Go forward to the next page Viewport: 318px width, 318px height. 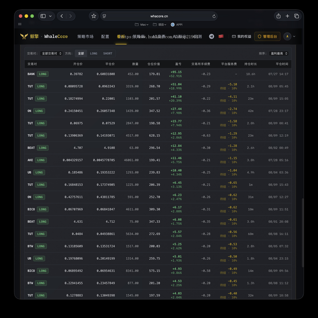pos(70,16)
